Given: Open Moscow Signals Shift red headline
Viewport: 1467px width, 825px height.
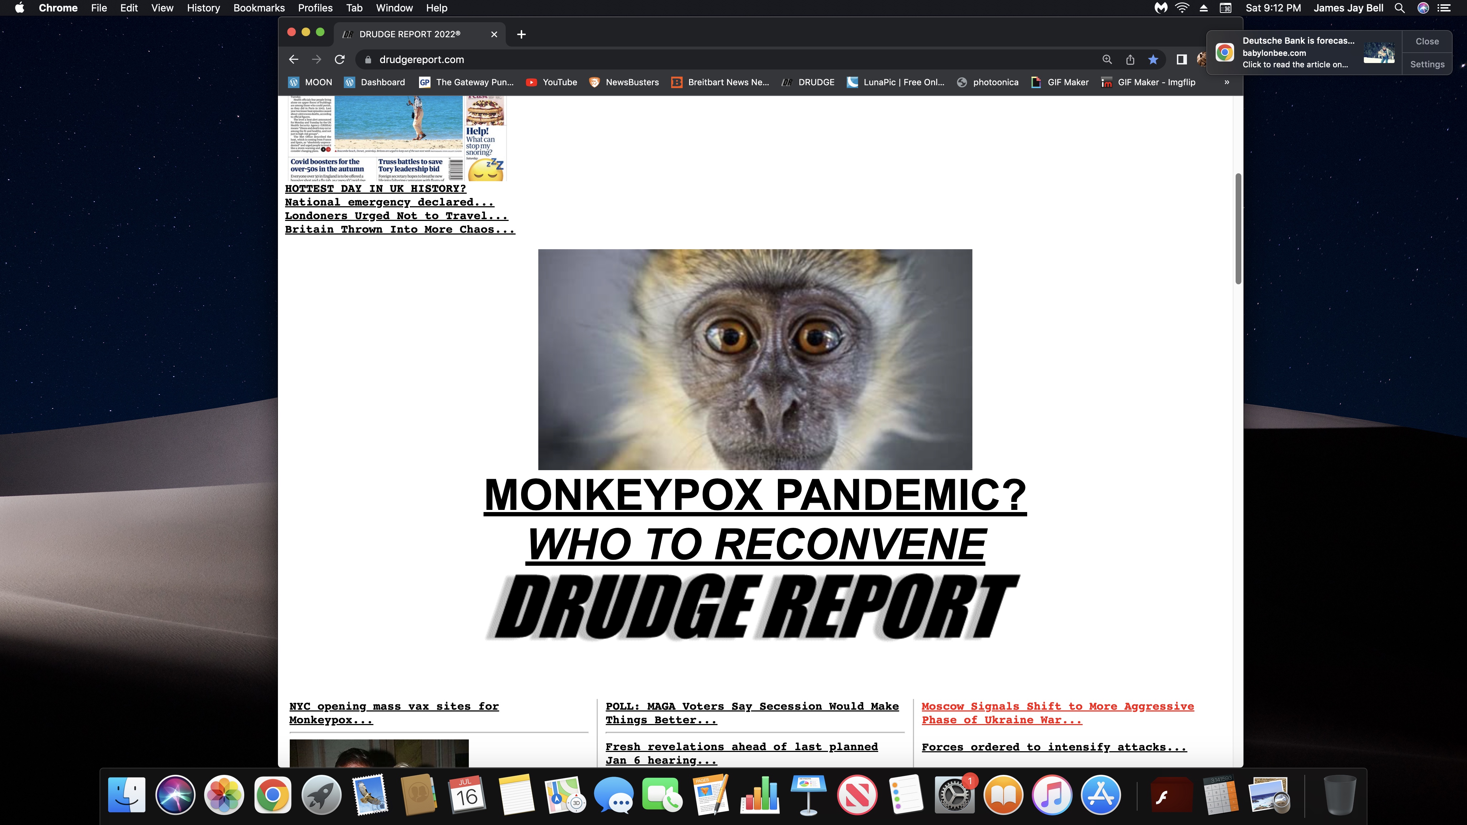Looking at the screenshot, I should click(x=1058, y=713).
